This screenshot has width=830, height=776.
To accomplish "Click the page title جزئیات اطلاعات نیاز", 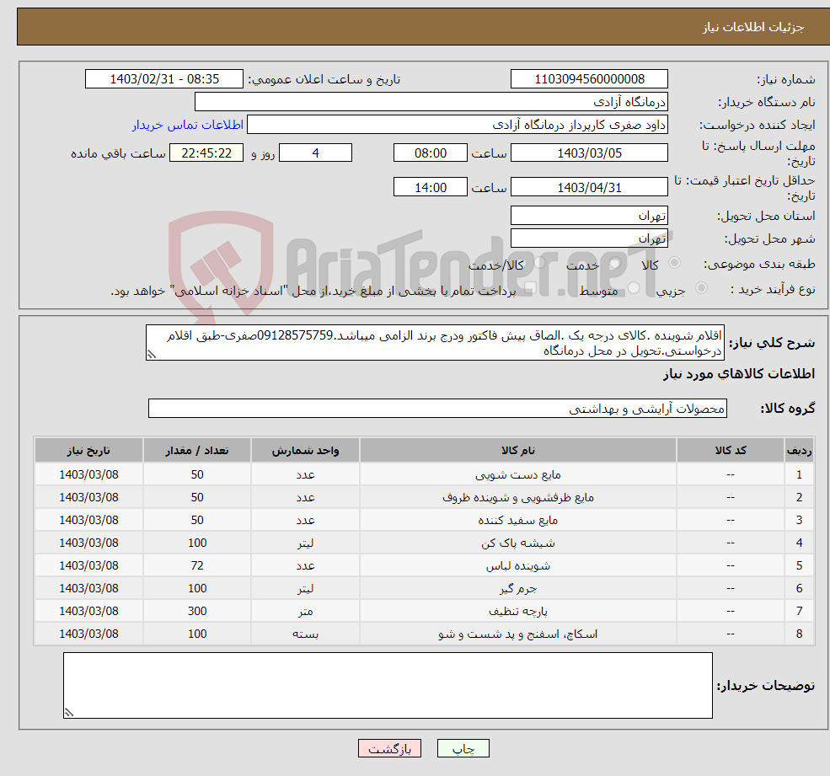I will tap(752, 27).
